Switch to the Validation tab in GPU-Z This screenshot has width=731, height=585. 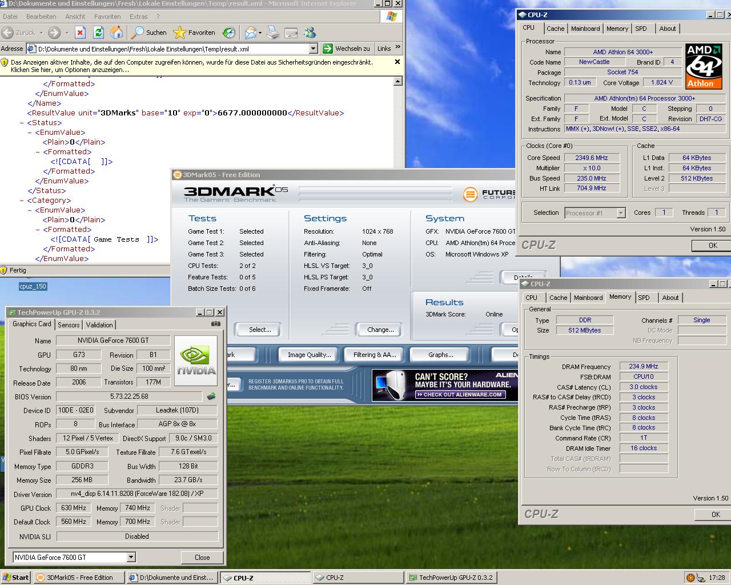99,324
